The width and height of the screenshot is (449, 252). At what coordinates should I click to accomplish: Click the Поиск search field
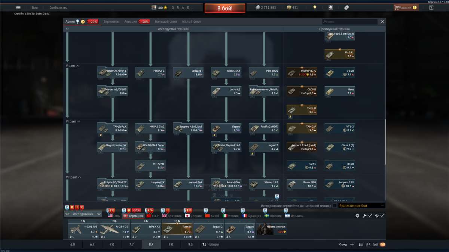pos(350,22)
